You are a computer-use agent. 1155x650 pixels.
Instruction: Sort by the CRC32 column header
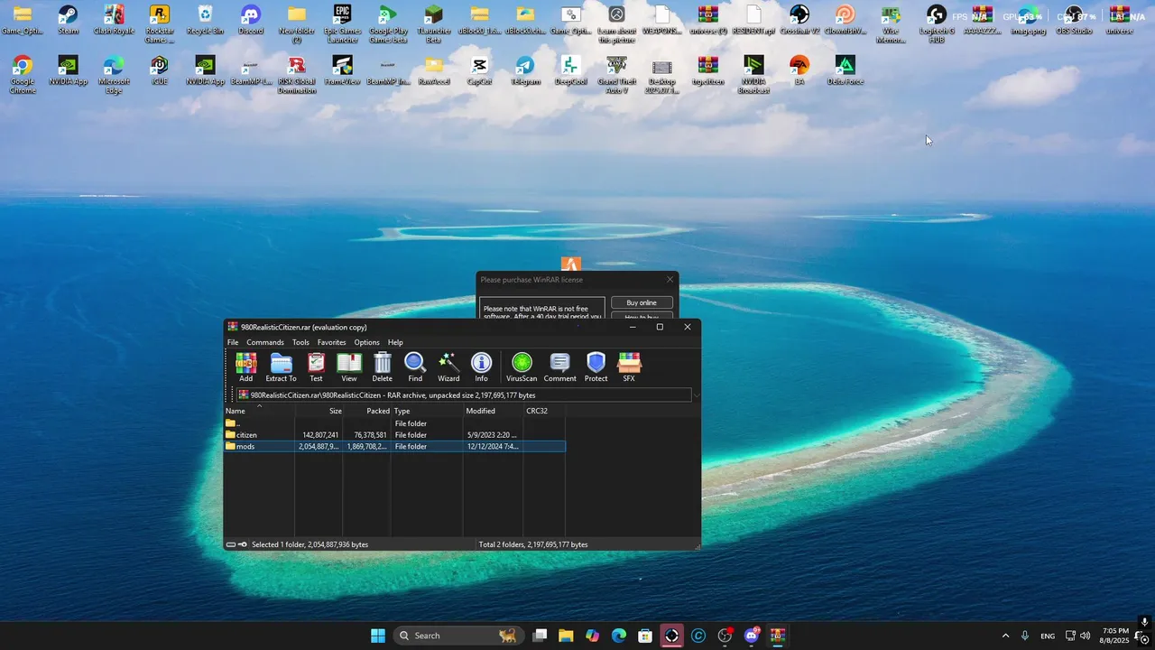(544, 411)
